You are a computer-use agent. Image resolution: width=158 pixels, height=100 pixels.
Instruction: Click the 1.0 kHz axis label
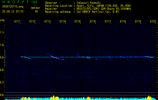(x=2, y=45)
